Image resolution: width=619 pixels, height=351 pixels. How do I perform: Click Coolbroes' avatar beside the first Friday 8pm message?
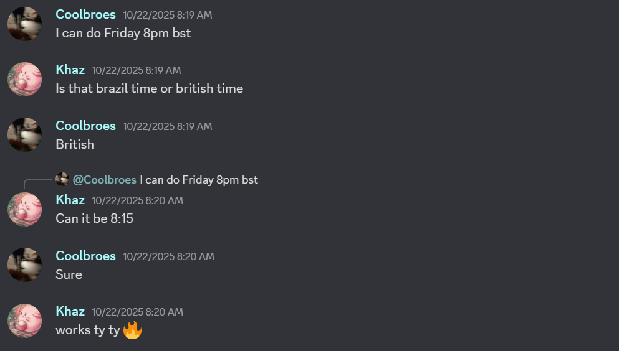[24, 24]
